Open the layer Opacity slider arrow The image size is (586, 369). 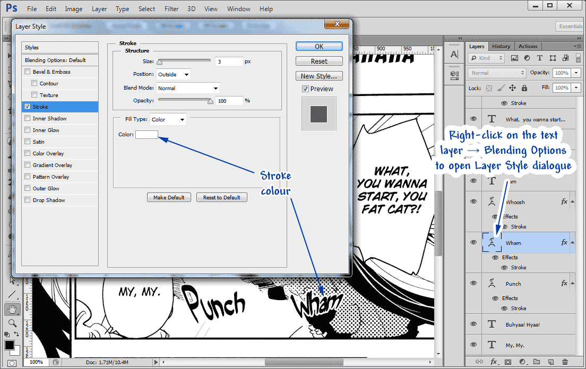pyautogui.click(x=576, y=73)
